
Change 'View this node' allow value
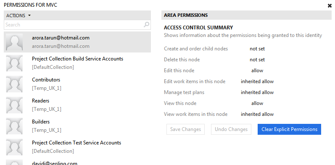click(257, 103)
